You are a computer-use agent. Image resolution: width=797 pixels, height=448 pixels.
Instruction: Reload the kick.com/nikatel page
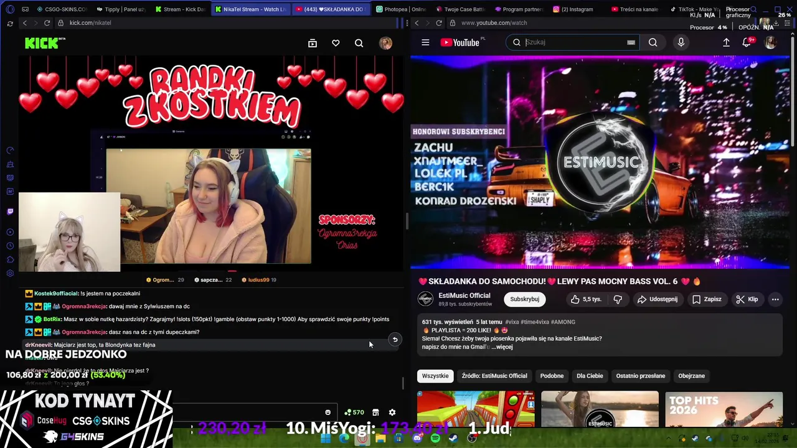47,22
